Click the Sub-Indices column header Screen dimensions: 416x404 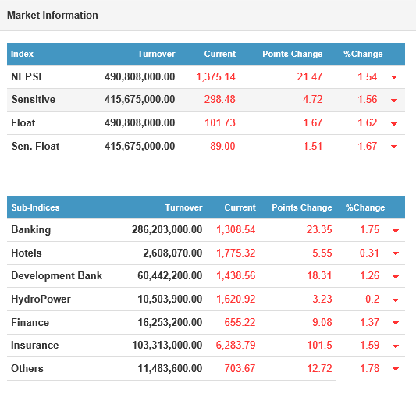pos(36,207)
